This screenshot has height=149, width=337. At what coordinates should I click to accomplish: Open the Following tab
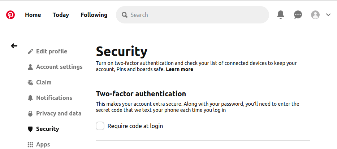pos(94,15)
